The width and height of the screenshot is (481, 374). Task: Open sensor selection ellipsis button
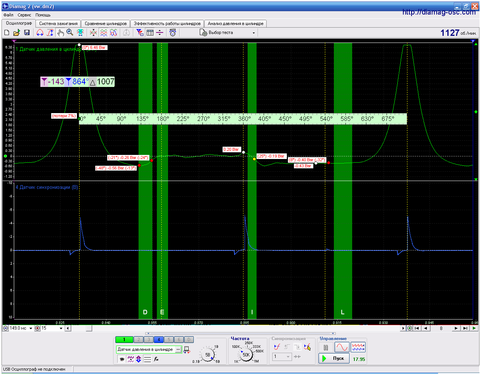(178, 350)
